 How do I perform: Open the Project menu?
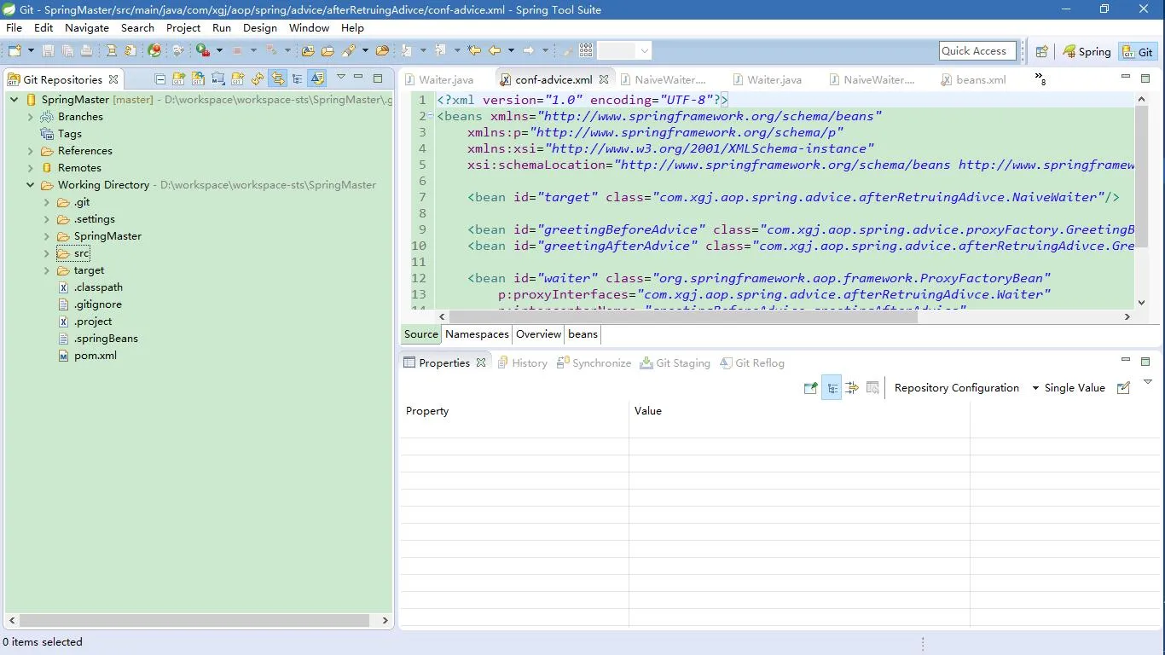click(183, 27)
